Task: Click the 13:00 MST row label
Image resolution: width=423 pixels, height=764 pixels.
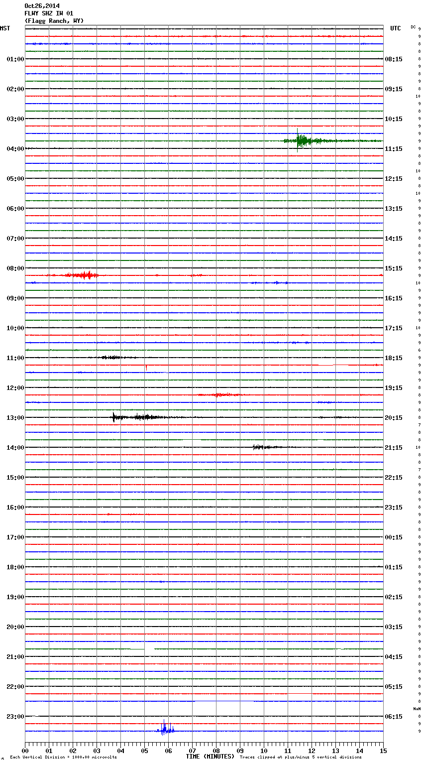Action: click(15, 418)
